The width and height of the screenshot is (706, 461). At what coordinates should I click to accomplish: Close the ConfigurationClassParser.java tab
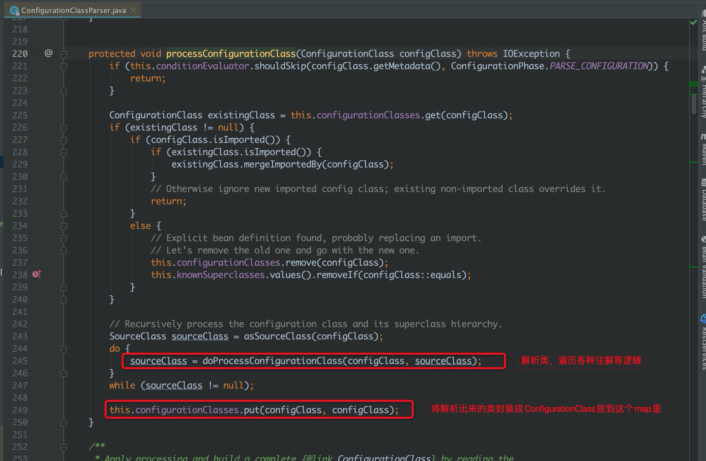(133, 10)
